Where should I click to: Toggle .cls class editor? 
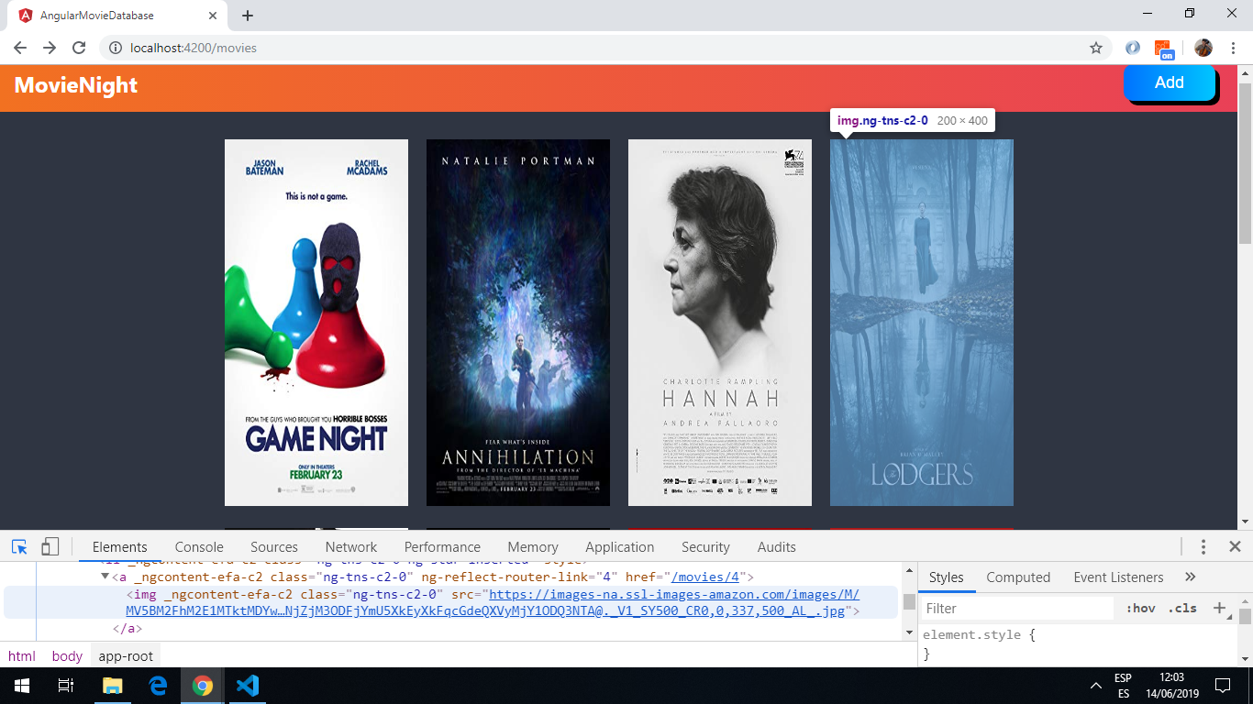point(1182,608)
